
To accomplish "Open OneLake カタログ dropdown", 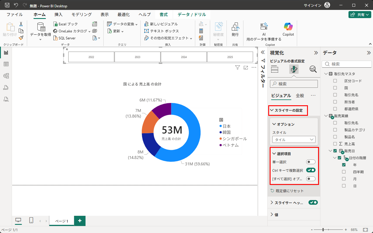I will click(72, 31).
